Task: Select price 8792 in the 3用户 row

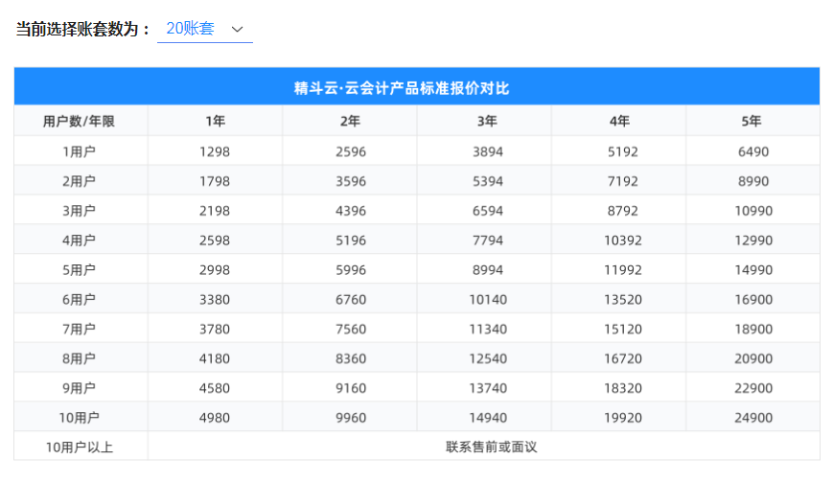Action: tap(623, 211)
